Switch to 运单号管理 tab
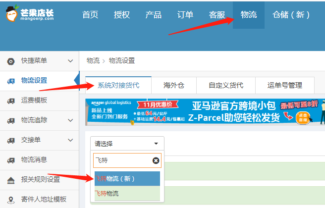Image resolution: width=325 pixels, height=208 pixels. click(285, 85)
